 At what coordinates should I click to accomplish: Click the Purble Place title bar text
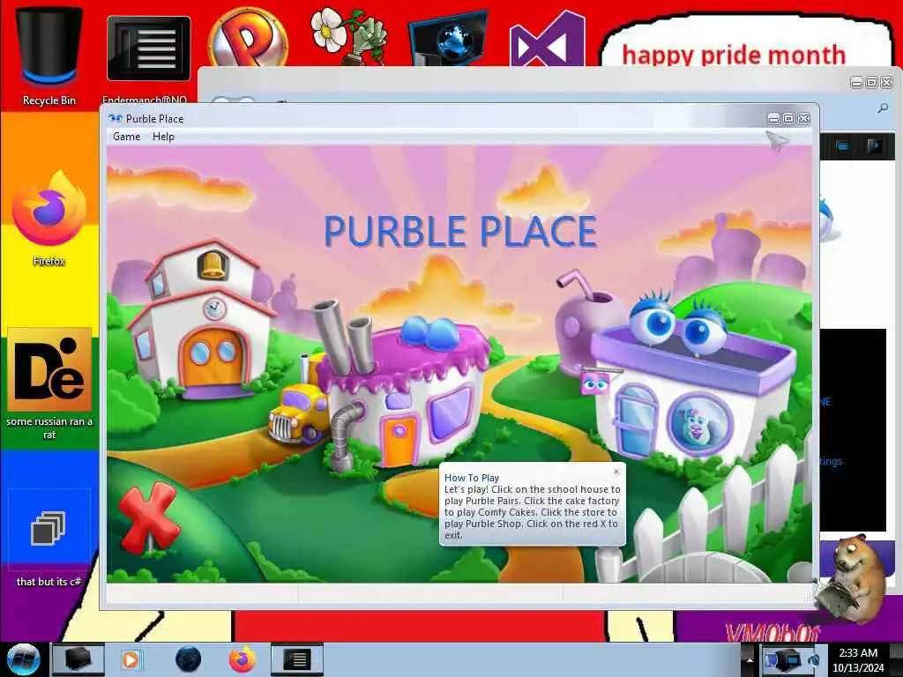[154, 119]
